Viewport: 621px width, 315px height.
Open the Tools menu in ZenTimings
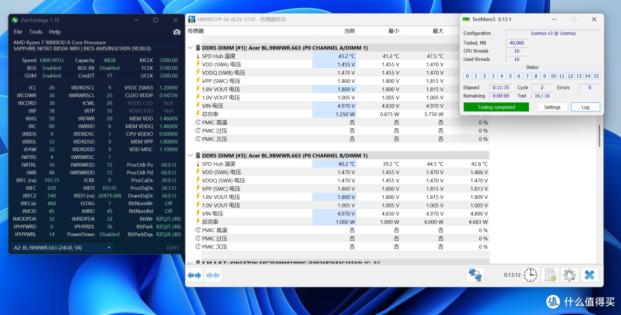[x=36, y=32]
